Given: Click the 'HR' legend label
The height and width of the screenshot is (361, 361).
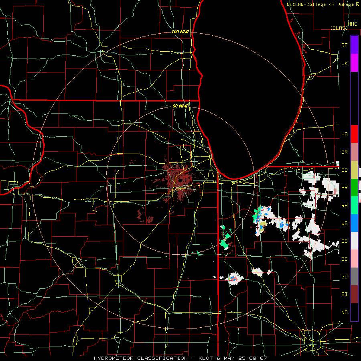Looking at the screenshot, I should coord(344,188).
